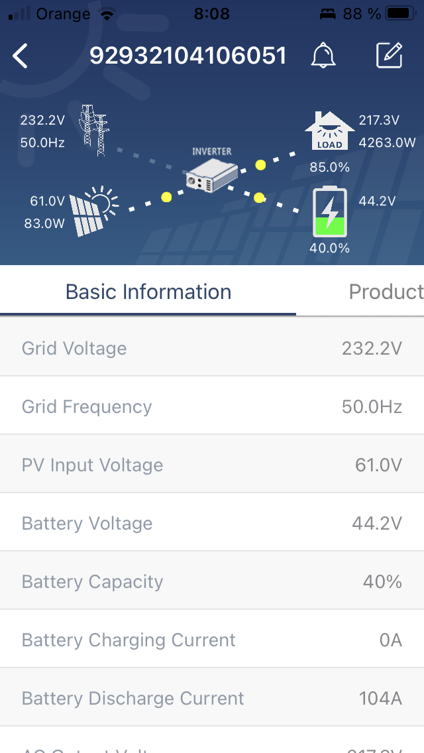The height and width of the screenshot is (753, 424).
Task: Tap the back arrow icon
Action: 21,56
